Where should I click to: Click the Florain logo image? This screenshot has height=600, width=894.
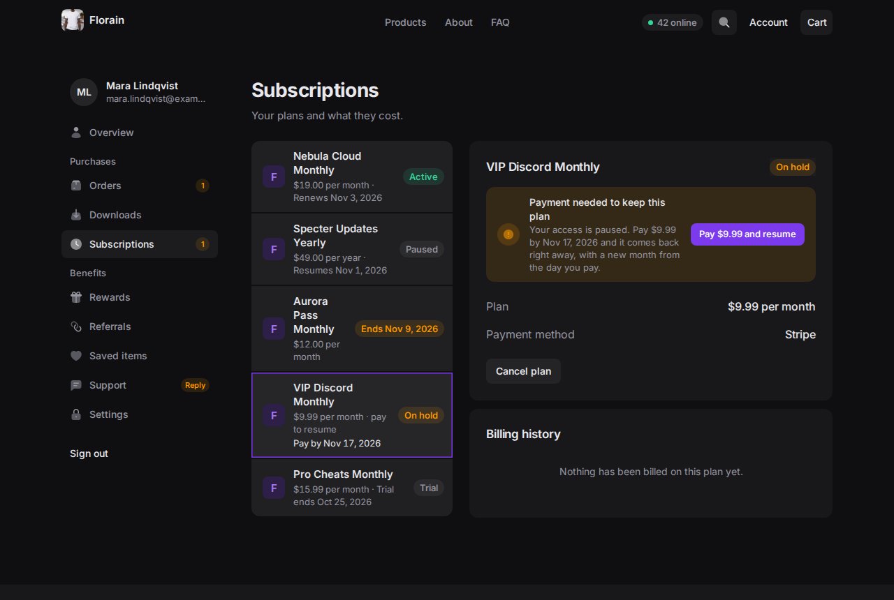click(73, 20)
